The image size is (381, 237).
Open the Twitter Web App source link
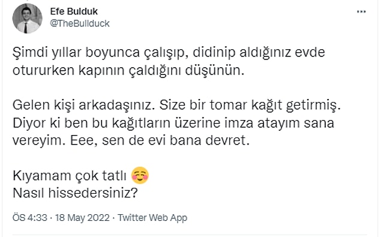coord(152,218)
